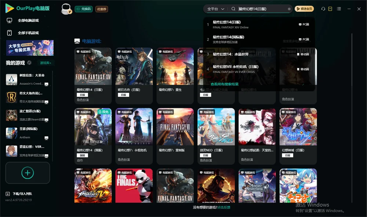
Task: Choose suggestion 最终幻想14(日服) FINAL FANTASY XIV Online
Action: click(259, 24)
